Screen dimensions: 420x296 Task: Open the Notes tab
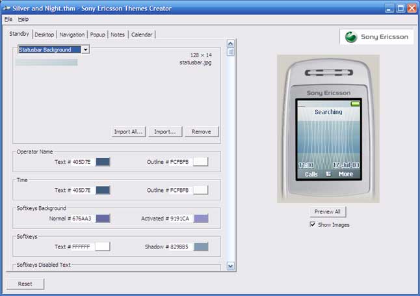(x=118, y=34)
